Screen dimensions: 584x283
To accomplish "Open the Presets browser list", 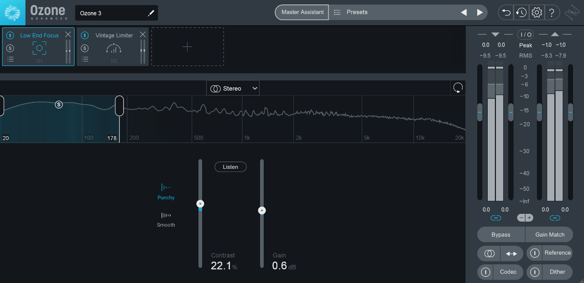I will 392,12.
